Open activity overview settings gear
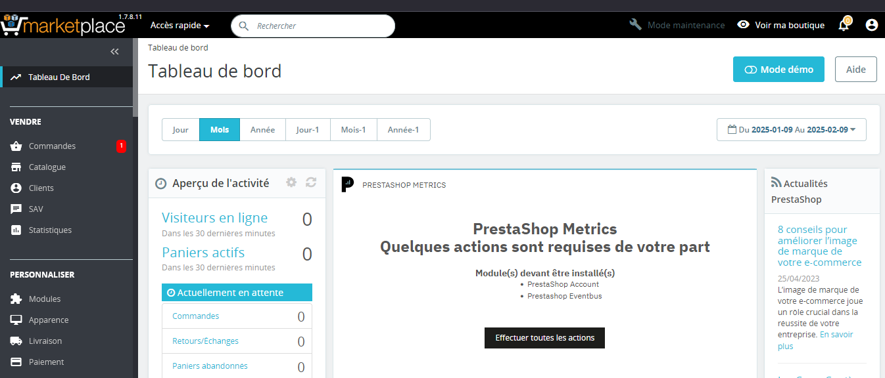The width and height of the screenshot is (885, 378). pyautogui.click(x=291, y=182)
